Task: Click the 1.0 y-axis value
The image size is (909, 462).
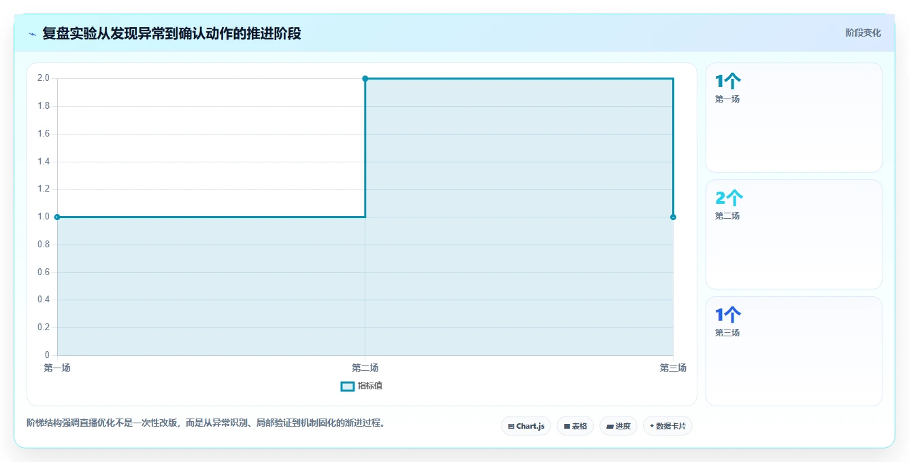Action: pos(44,217)
